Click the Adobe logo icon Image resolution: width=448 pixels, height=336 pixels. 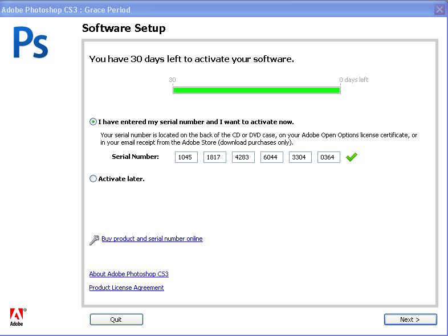[18, 317]
